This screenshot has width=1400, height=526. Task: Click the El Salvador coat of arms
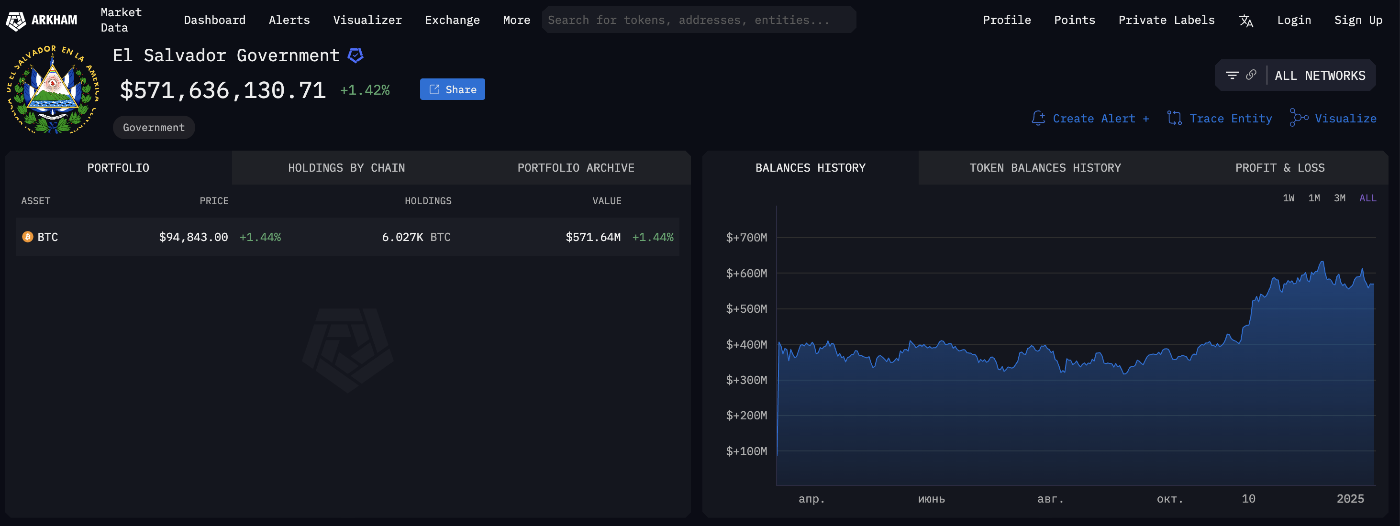[x=53, y=90]
